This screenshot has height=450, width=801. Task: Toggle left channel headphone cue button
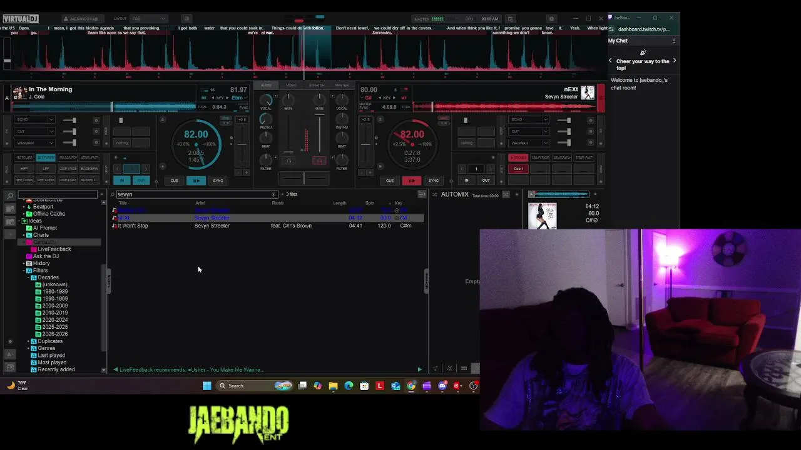(288, 161)
